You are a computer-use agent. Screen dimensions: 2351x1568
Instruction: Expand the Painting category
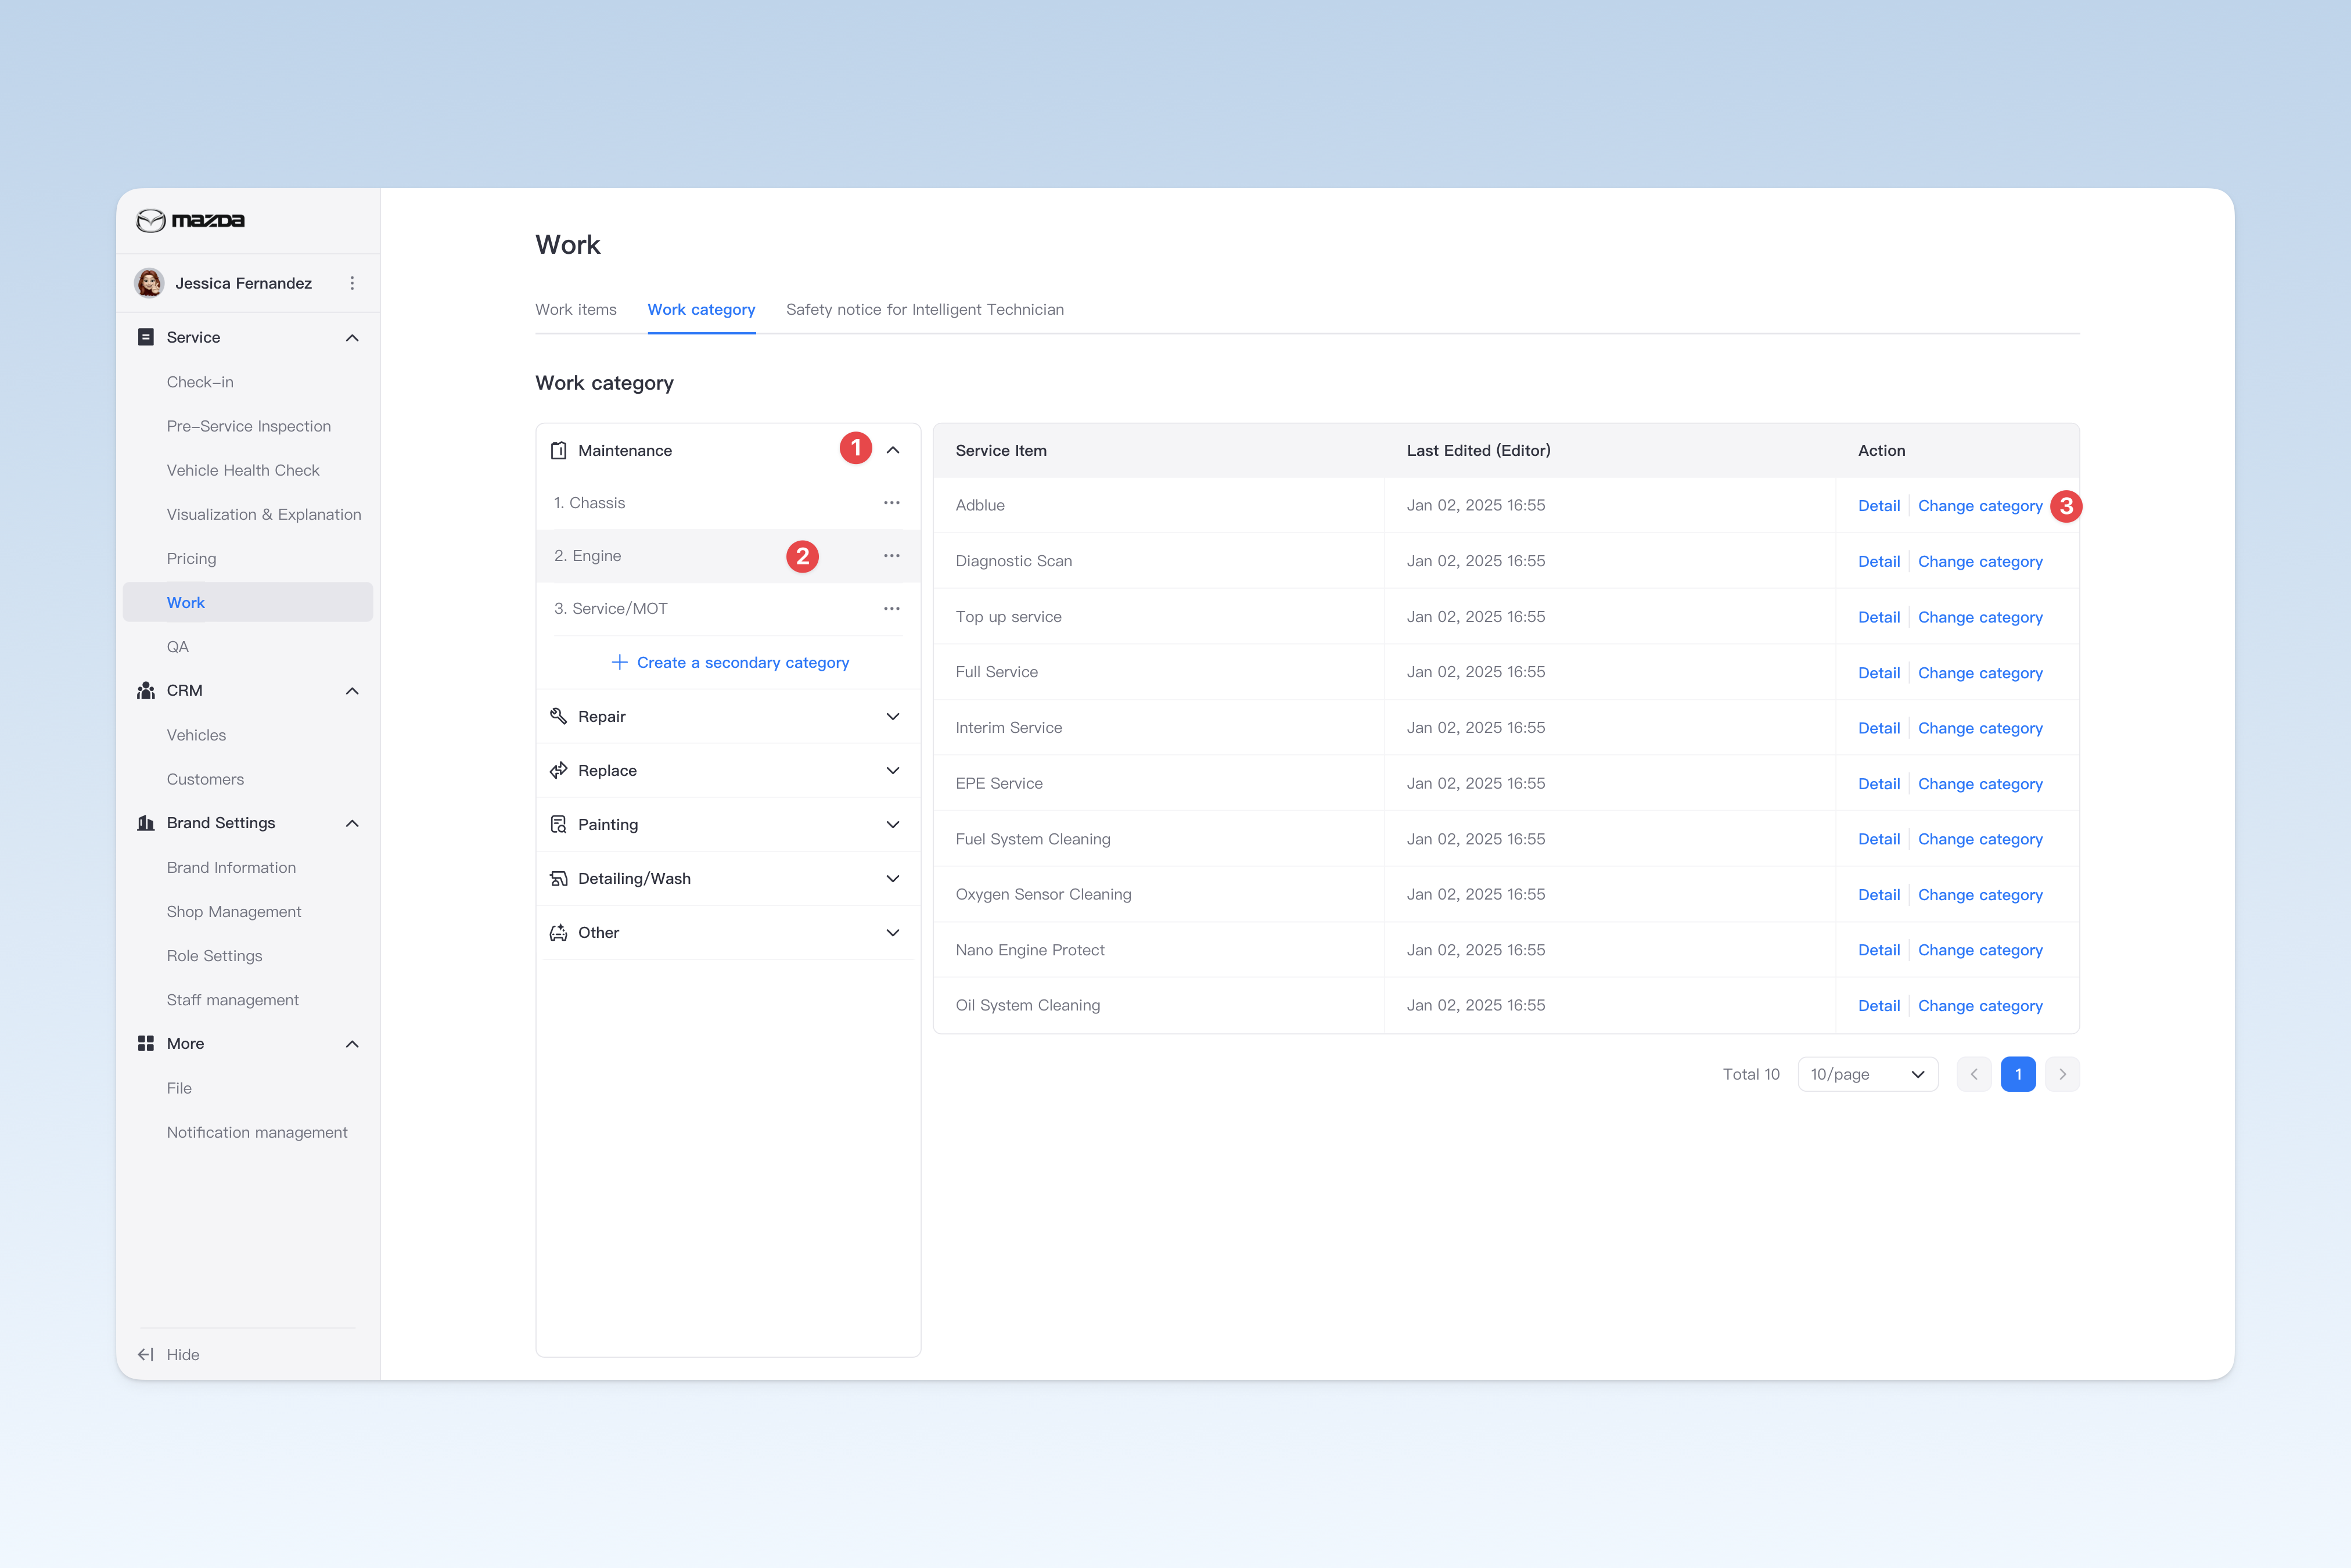click(x=893, y=824)
